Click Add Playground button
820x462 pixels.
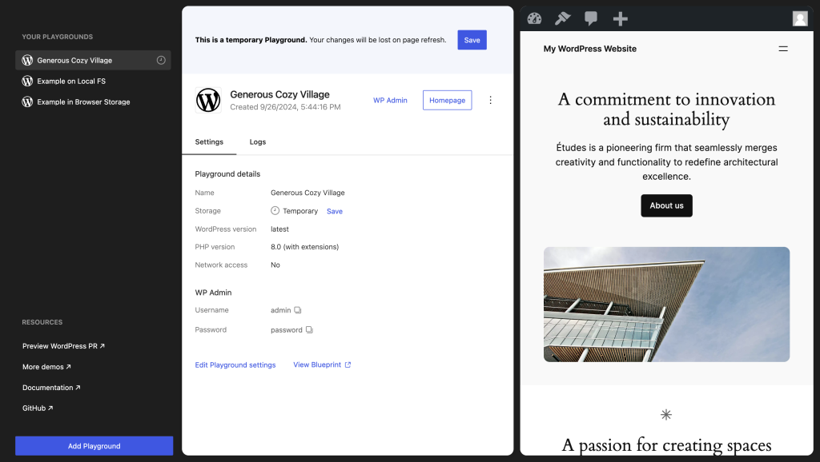94,446
